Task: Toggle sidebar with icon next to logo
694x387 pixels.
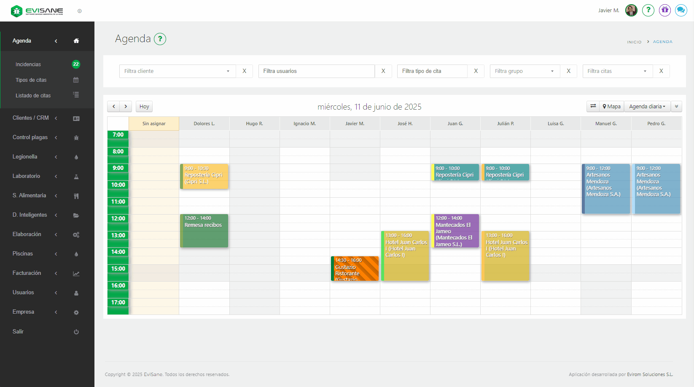Action: pos(80,11)
